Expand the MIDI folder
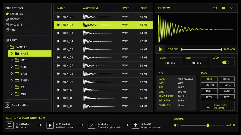 click(12, 94)
